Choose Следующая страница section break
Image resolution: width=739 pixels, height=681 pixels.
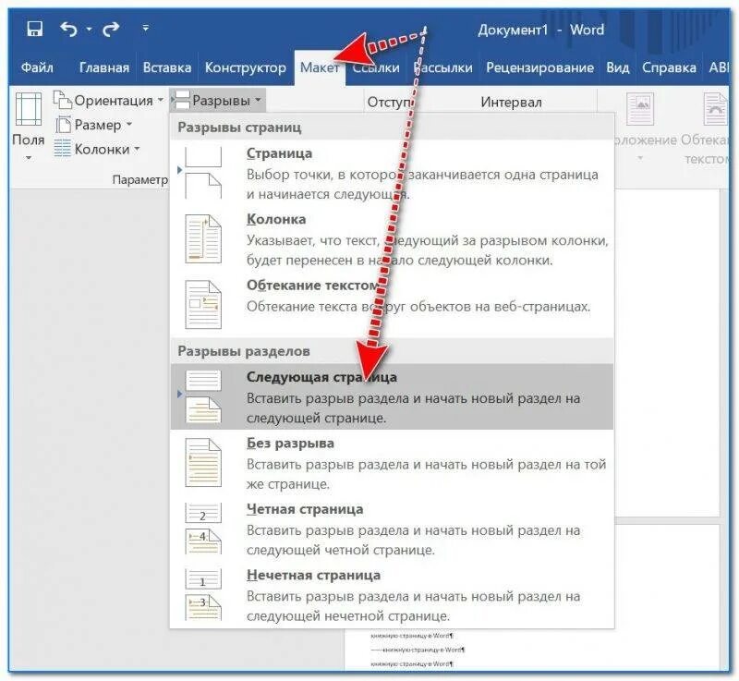[392, 396]
